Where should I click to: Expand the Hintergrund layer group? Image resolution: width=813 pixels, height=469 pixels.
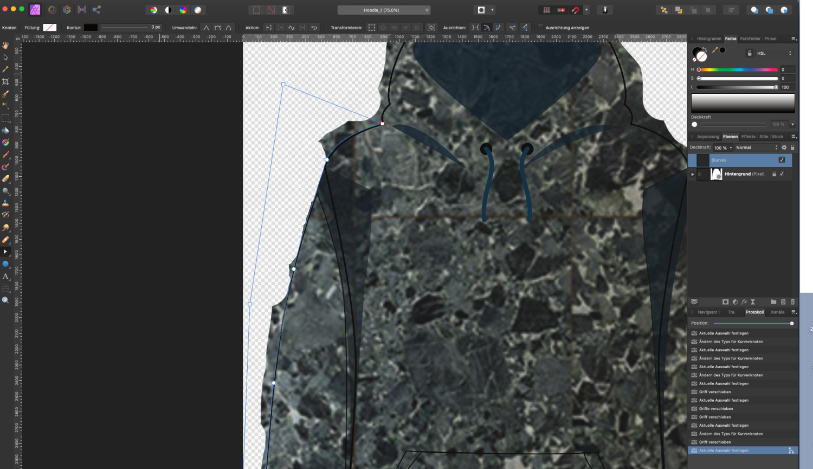pyautogui.click(x=692, y=174)
